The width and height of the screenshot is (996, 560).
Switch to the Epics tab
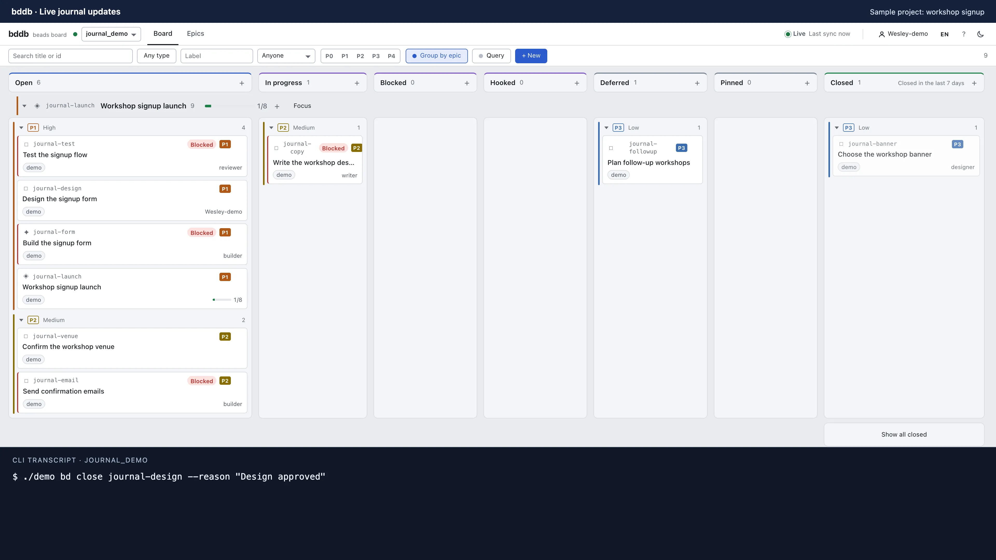coord(195,34)
